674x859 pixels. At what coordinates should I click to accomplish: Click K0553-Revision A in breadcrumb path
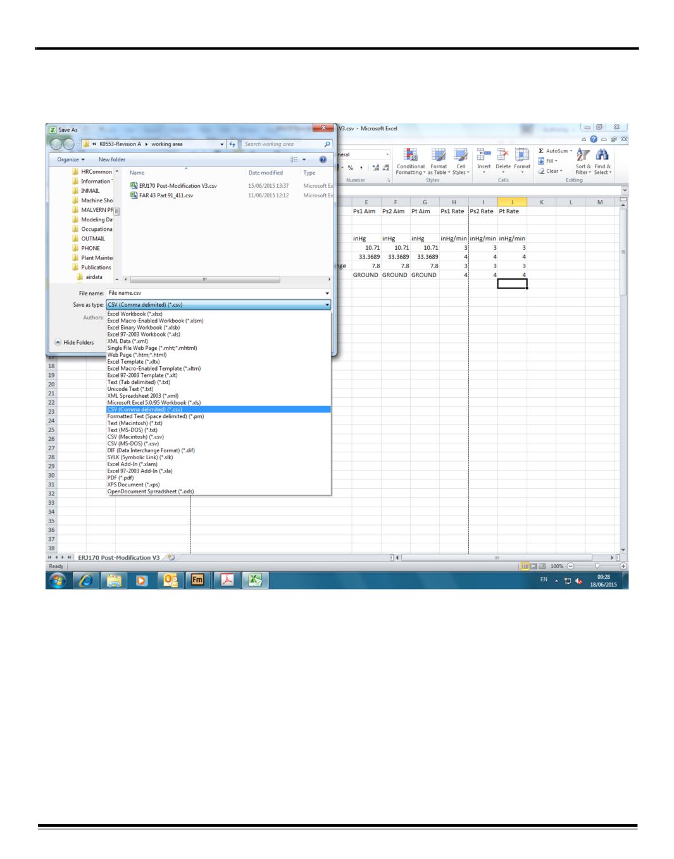120,144
